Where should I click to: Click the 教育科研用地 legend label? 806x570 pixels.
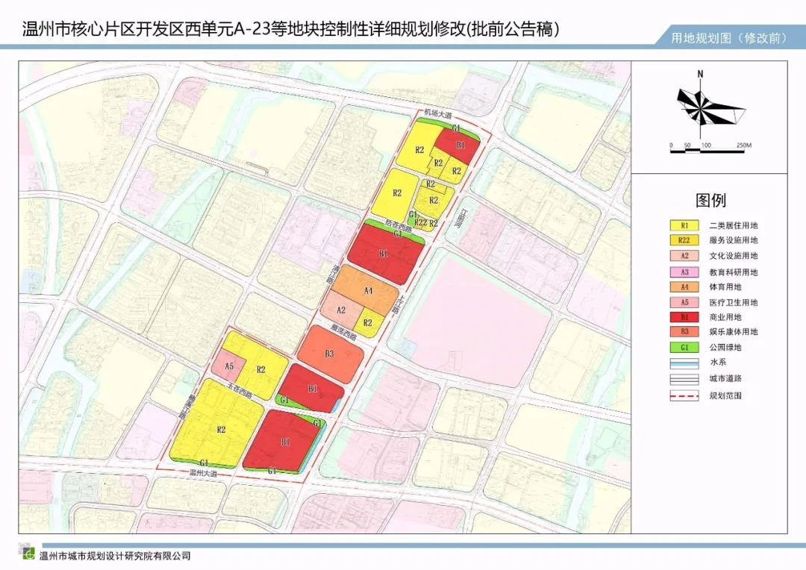734,272
